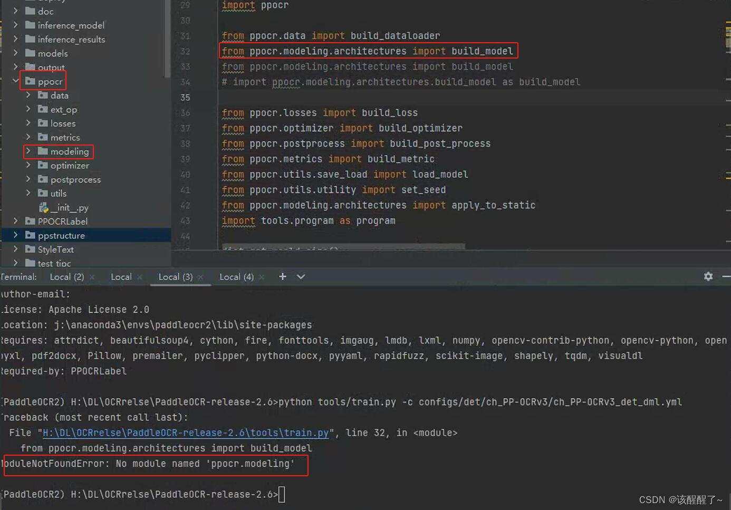Screen dimensions: 731x510
Task: Click the modeling folder icon
Action: coord(42,151)
